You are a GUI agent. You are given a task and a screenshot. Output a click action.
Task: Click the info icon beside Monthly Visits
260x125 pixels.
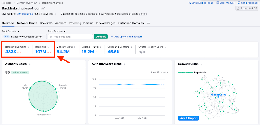pyautogui.click(x=75, y=47)
